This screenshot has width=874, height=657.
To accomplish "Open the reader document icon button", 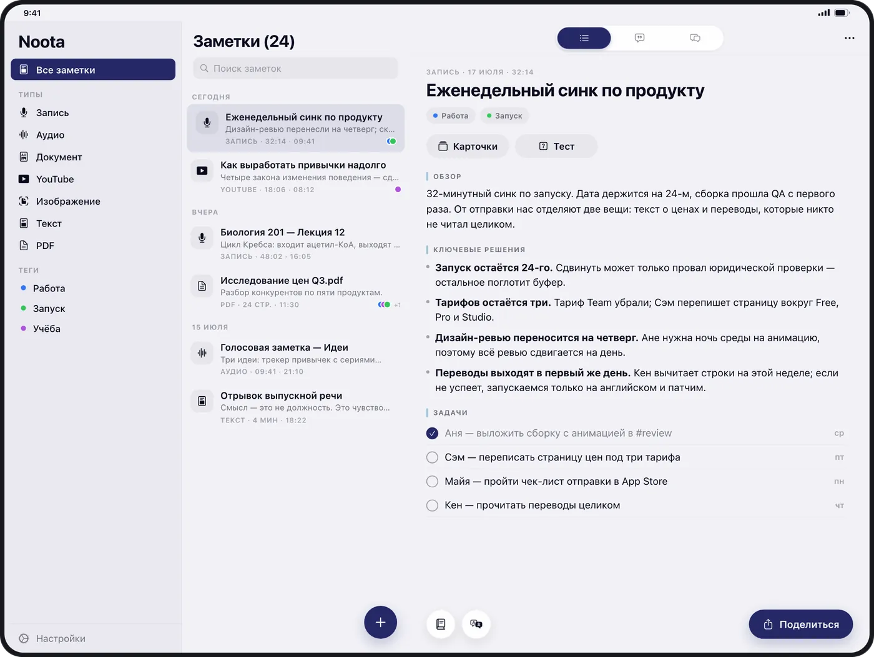I will pos(441,624).
